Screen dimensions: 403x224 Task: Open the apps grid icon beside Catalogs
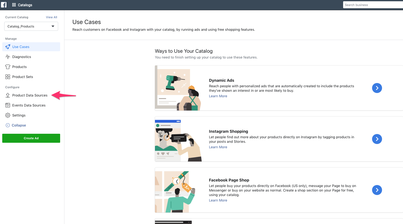14,5
